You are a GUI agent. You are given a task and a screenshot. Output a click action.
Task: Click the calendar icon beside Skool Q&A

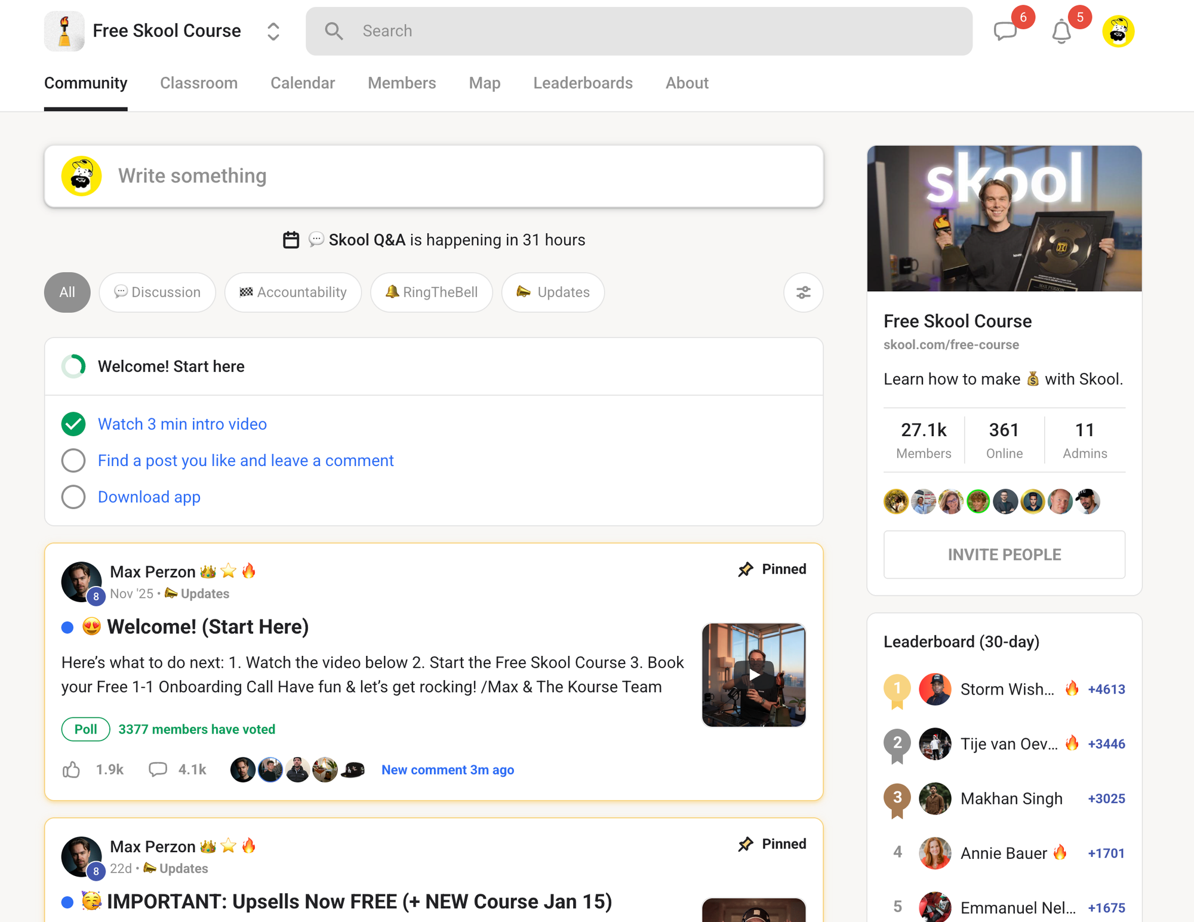(291, 240)
